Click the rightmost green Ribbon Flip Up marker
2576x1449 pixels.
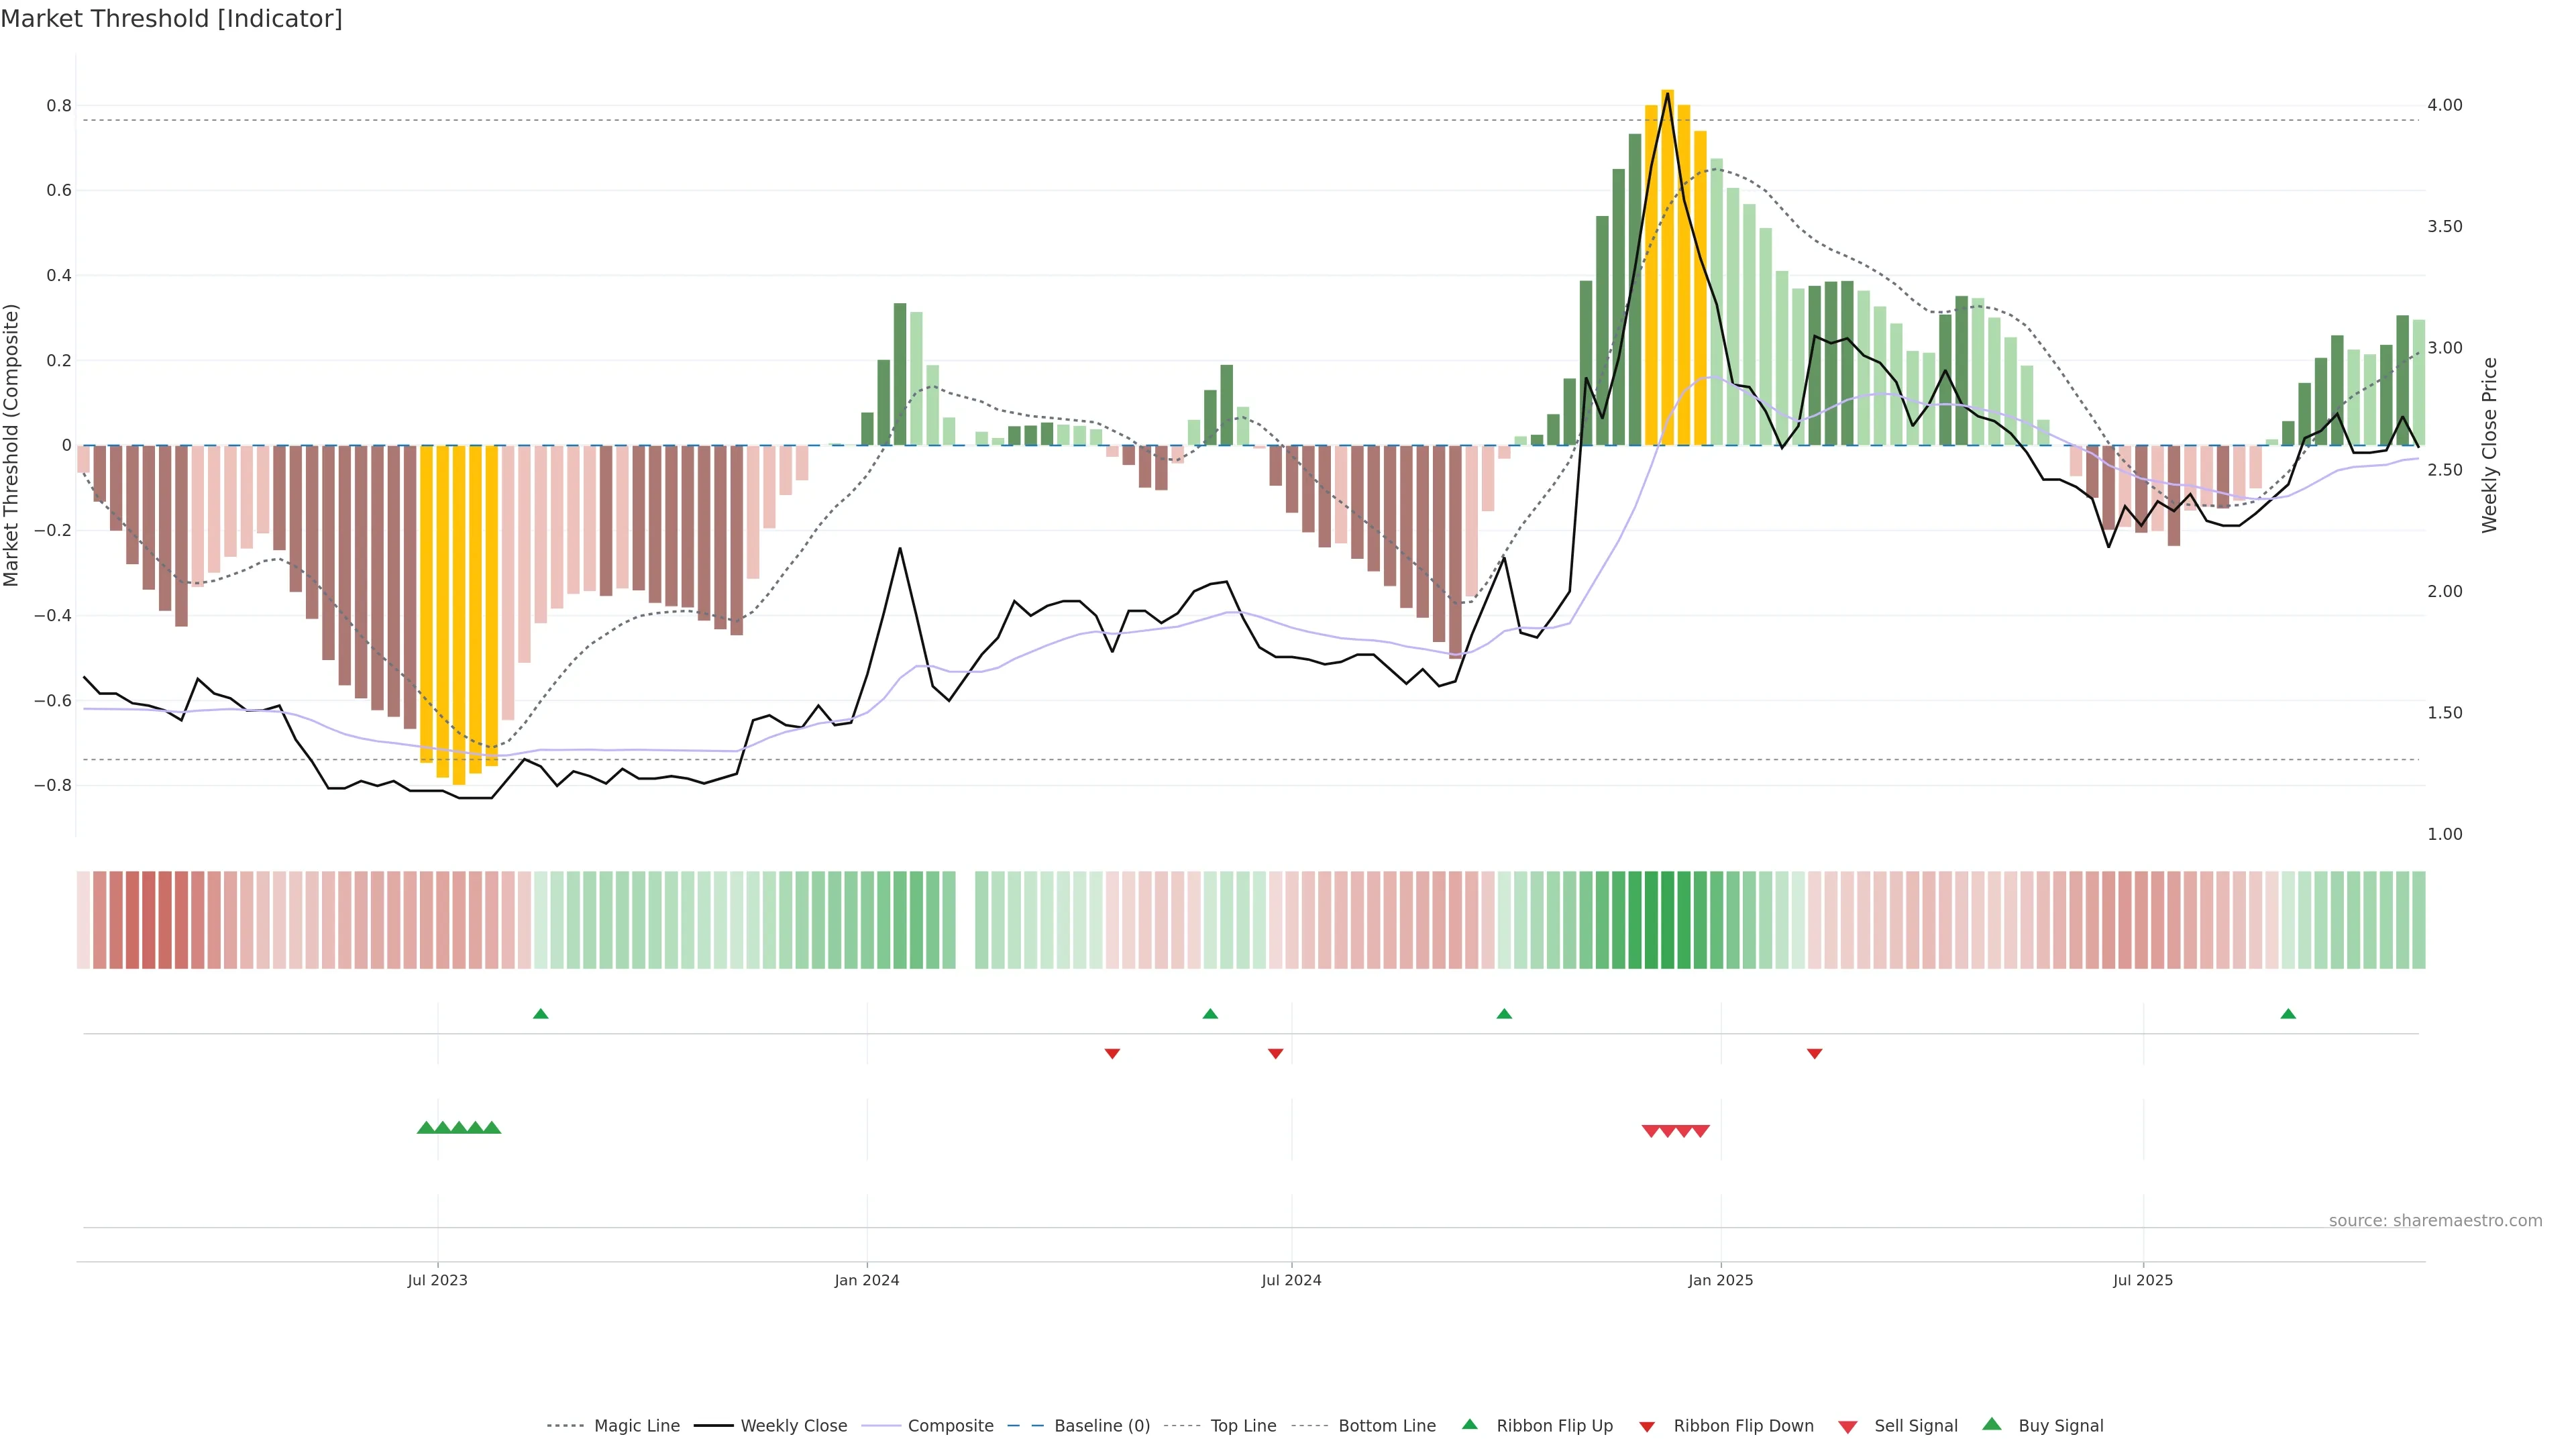tap(2288, 1014)
